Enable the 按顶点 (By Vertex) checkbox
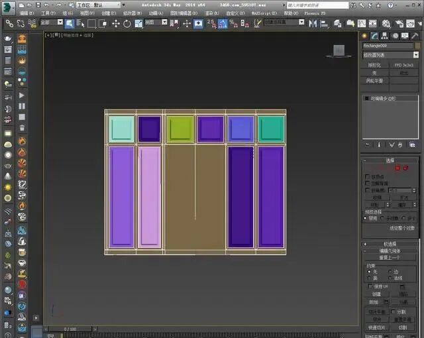The height and width of the screenshot is (338, 424). coord(368,176)
